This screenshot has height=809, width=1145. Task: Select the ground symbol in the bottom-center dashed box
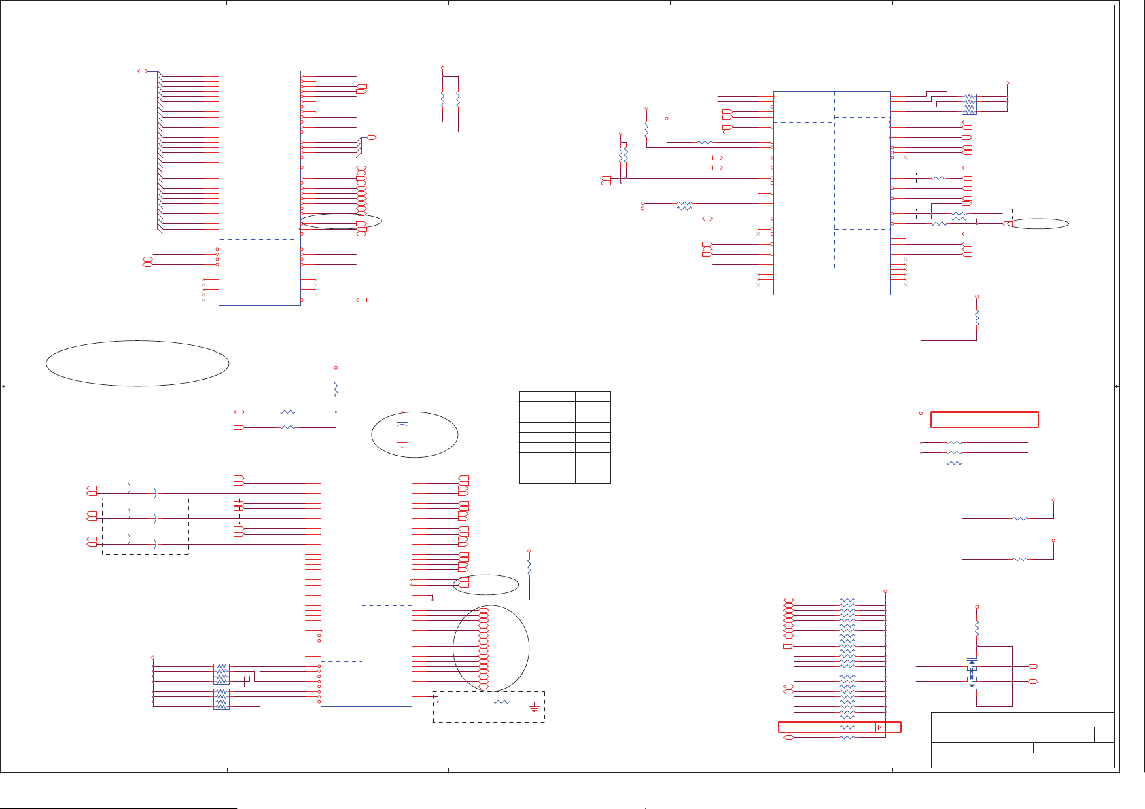pos(534,708)
